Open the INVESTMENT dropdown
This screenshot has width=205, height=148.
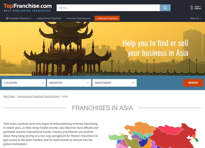pos(114,83)
